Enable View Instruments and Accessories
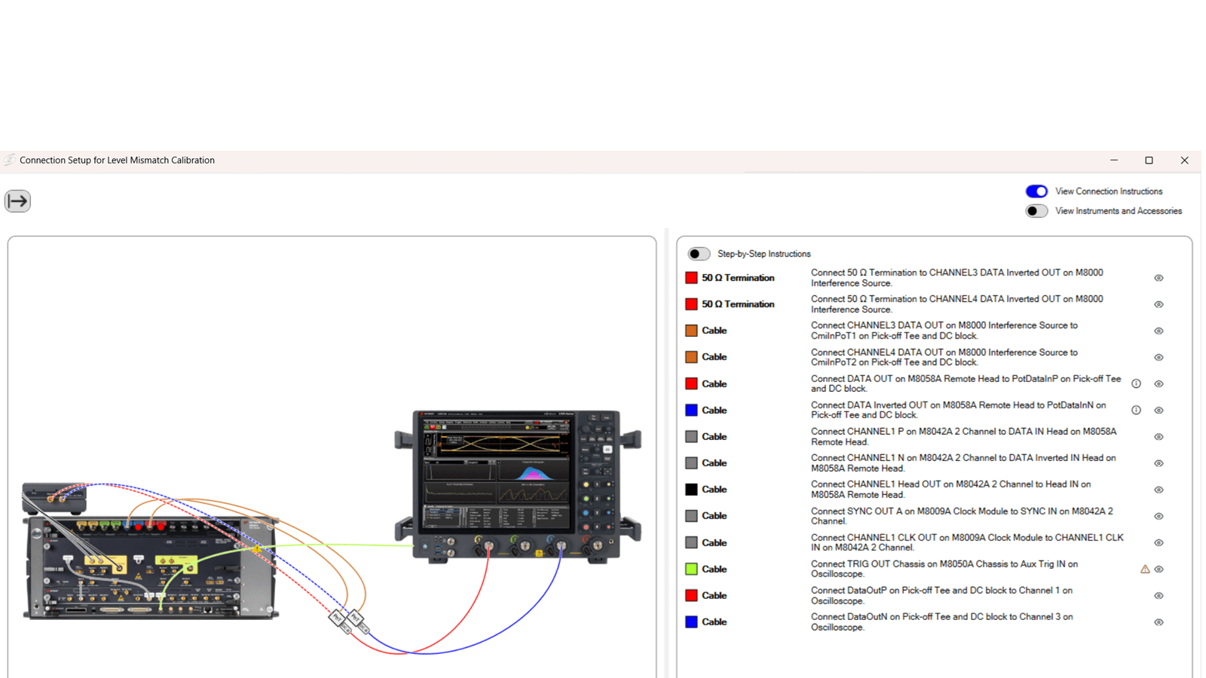Image resolution: width=1206 pixels, height=678 pixels. pyautogui.click(x=1036, y=211)
